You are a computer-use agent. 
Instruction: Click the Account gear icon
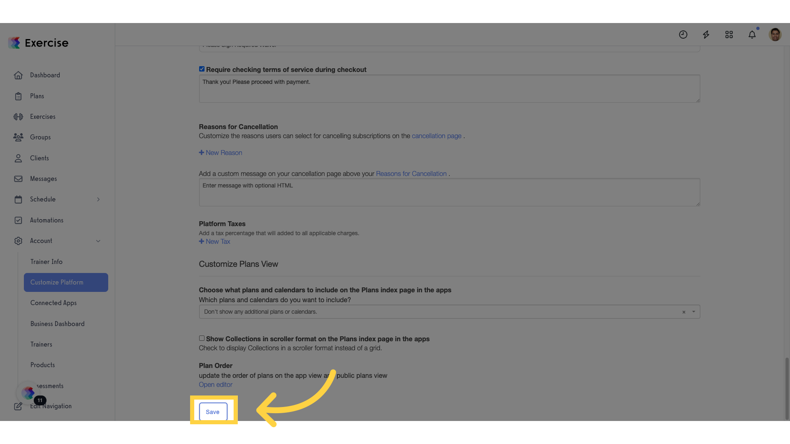coord(18,241)
